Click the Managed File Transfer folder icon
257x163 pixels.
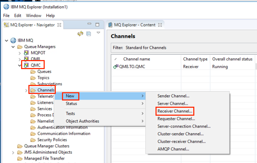(x=20, y=159)
